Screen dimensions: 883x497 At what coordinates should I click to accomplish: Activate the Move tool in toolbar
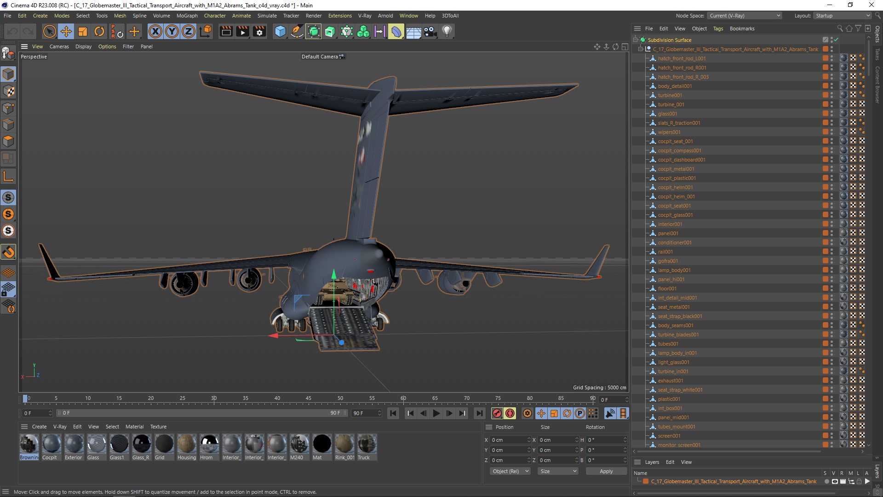point(66,31)
